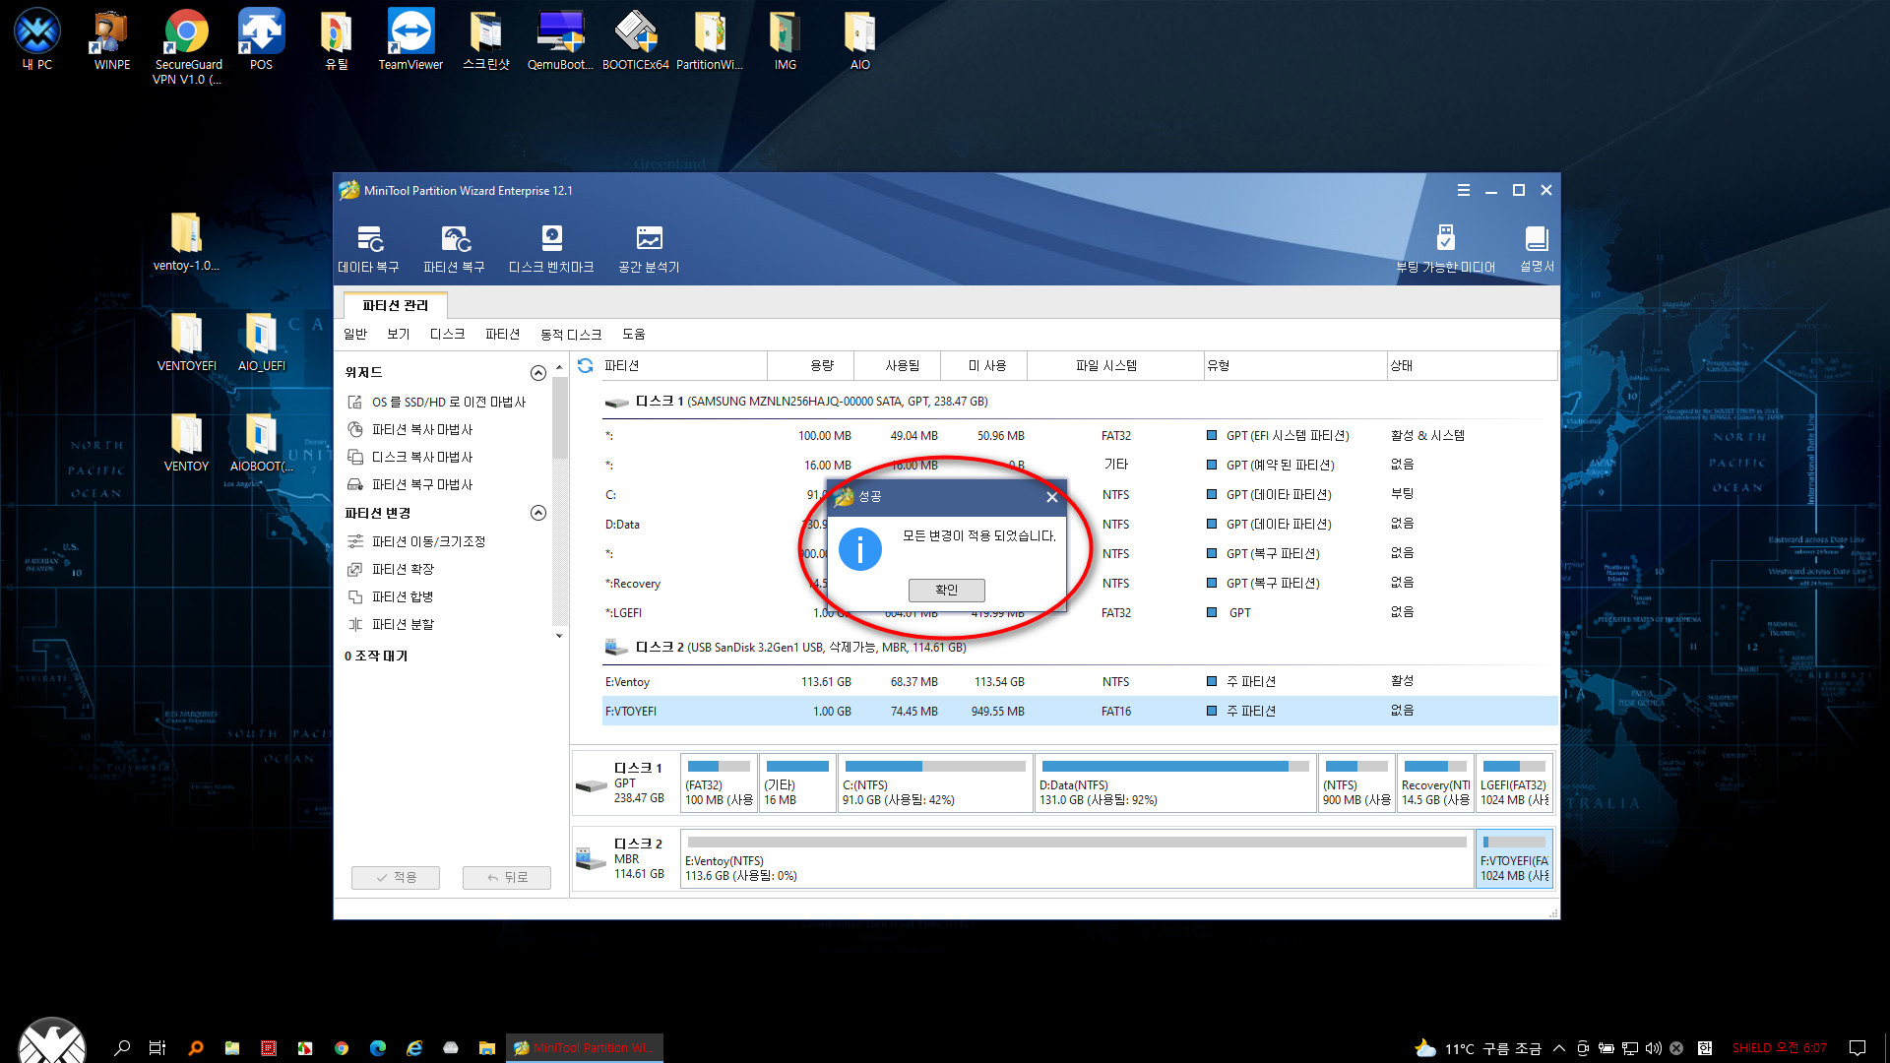Image resolution: width=1890 pixels, height=1063 pixels.
Task: Sort by 용량 column header
Action: 810,365
